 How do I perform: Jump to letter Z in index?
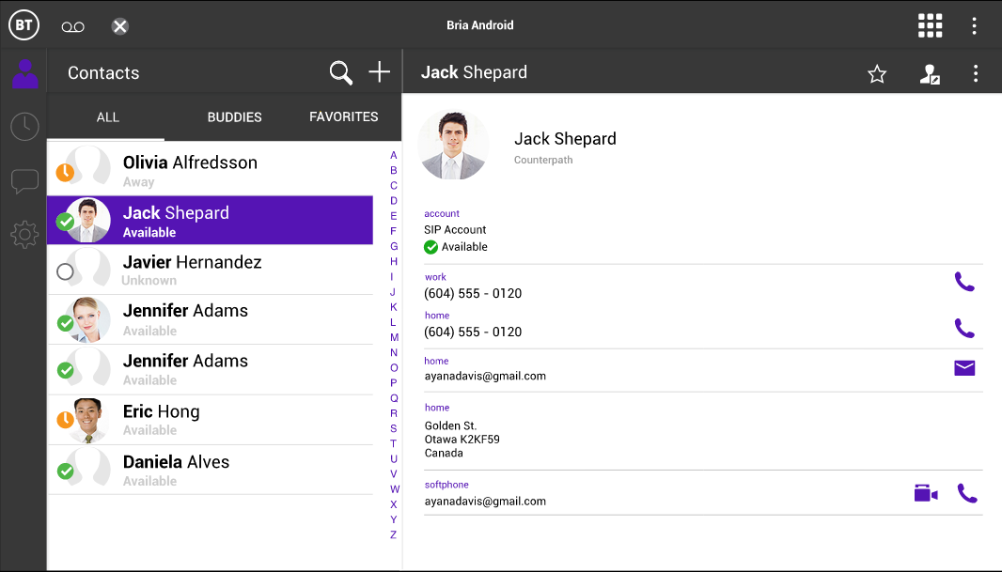pos(394,534)
